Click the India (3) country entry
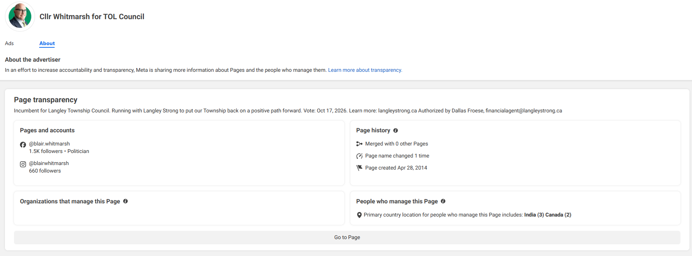Image resolution: width=692 pixels, height=256 pixels. point(534,215)
